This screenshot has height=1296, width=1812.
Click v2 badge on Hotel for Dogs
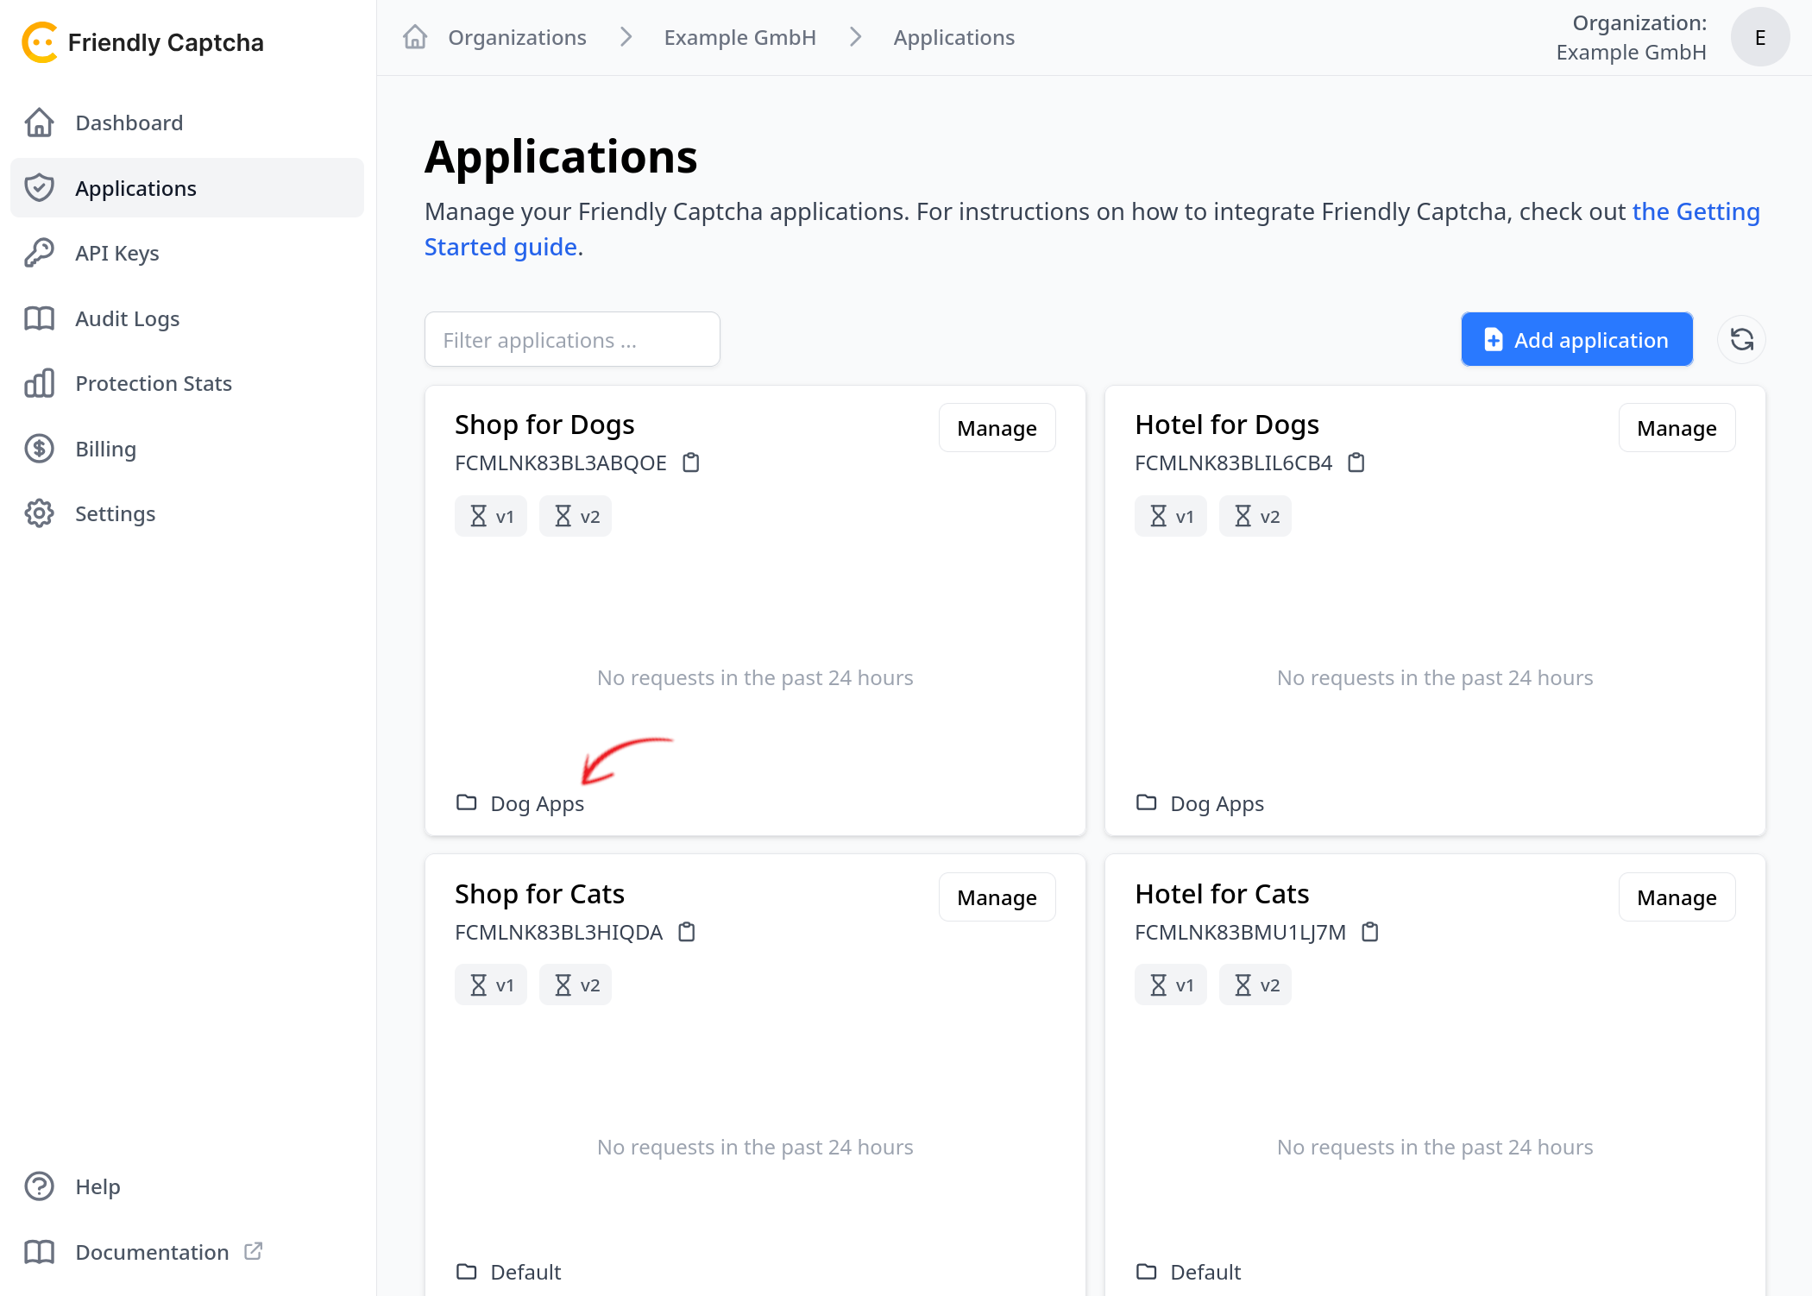coord(1255,516)
